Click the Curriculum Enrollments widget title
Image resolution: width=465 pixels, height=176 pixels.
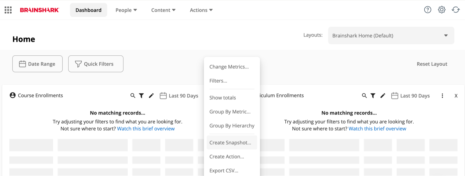tap(282, 95)
